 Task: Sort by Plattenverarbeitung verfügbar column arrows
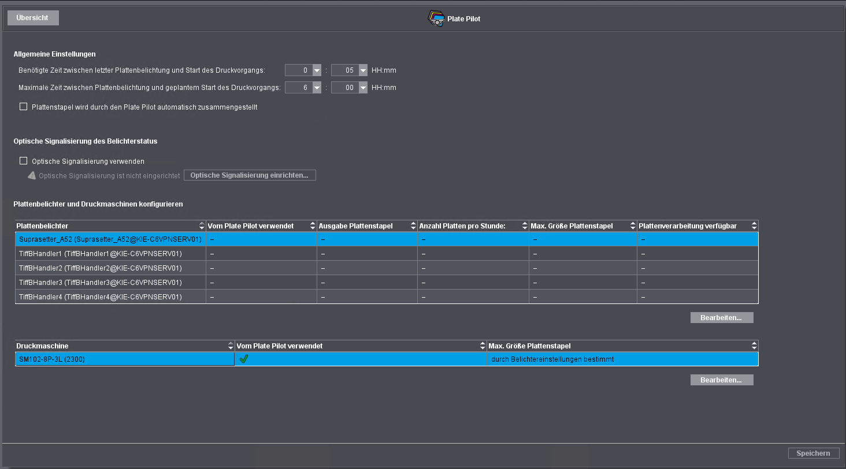[x=754, y=226]
